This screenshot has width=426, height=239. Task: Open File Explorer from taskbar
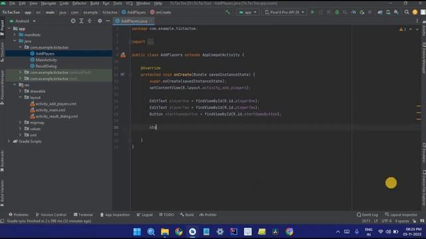click(165, 232)
